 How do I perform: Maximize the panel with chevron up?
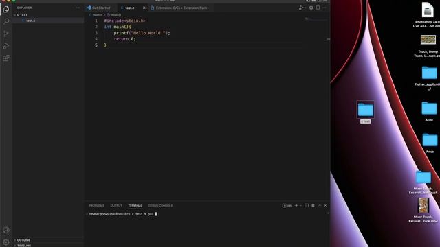(320, 206)
